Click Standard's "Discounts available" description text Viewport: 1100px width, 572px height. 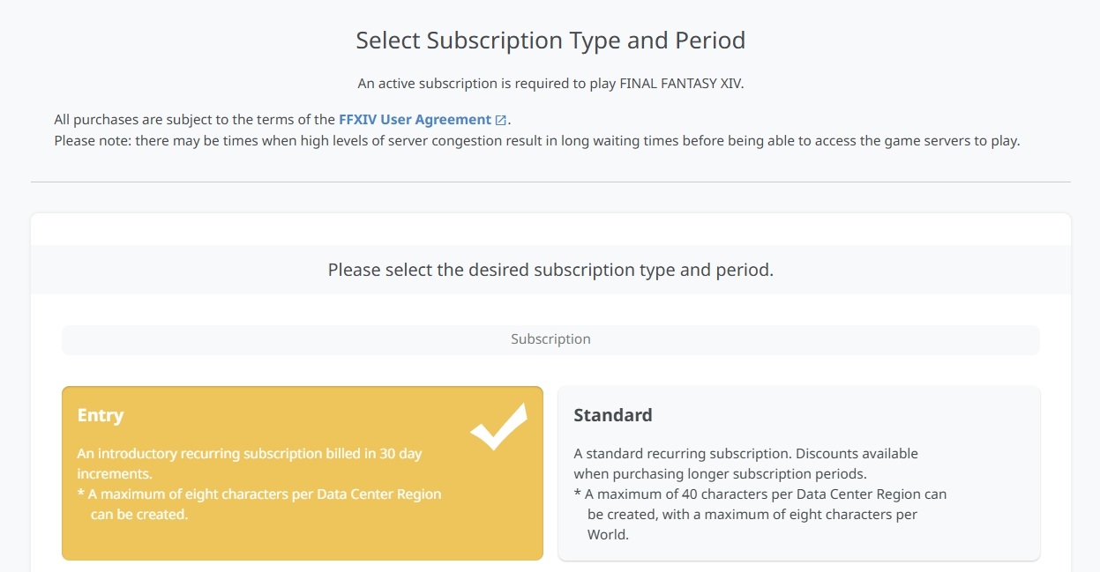(x=745, y=464)
